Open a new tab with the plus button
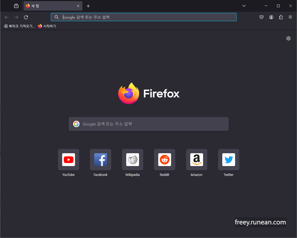Image resolution: width=297 pixels, height=238 pixels. pyautogui.click(x=88, y=6)
